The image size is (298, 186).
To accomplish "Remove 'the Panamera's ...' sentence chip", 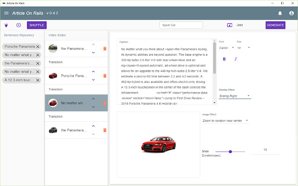I will (38, 63).
